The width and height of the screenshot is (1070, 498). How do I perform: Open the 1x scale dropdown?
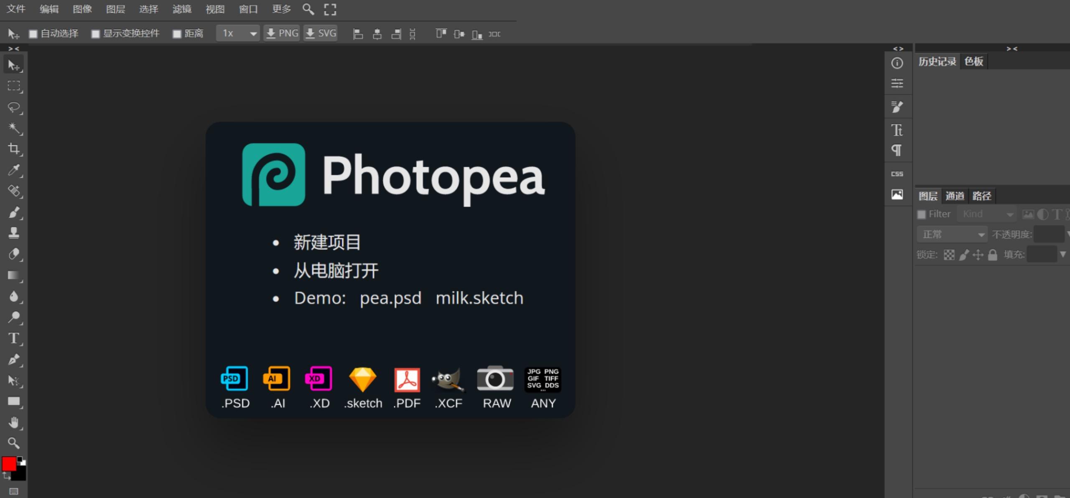(x=238, y=33)
